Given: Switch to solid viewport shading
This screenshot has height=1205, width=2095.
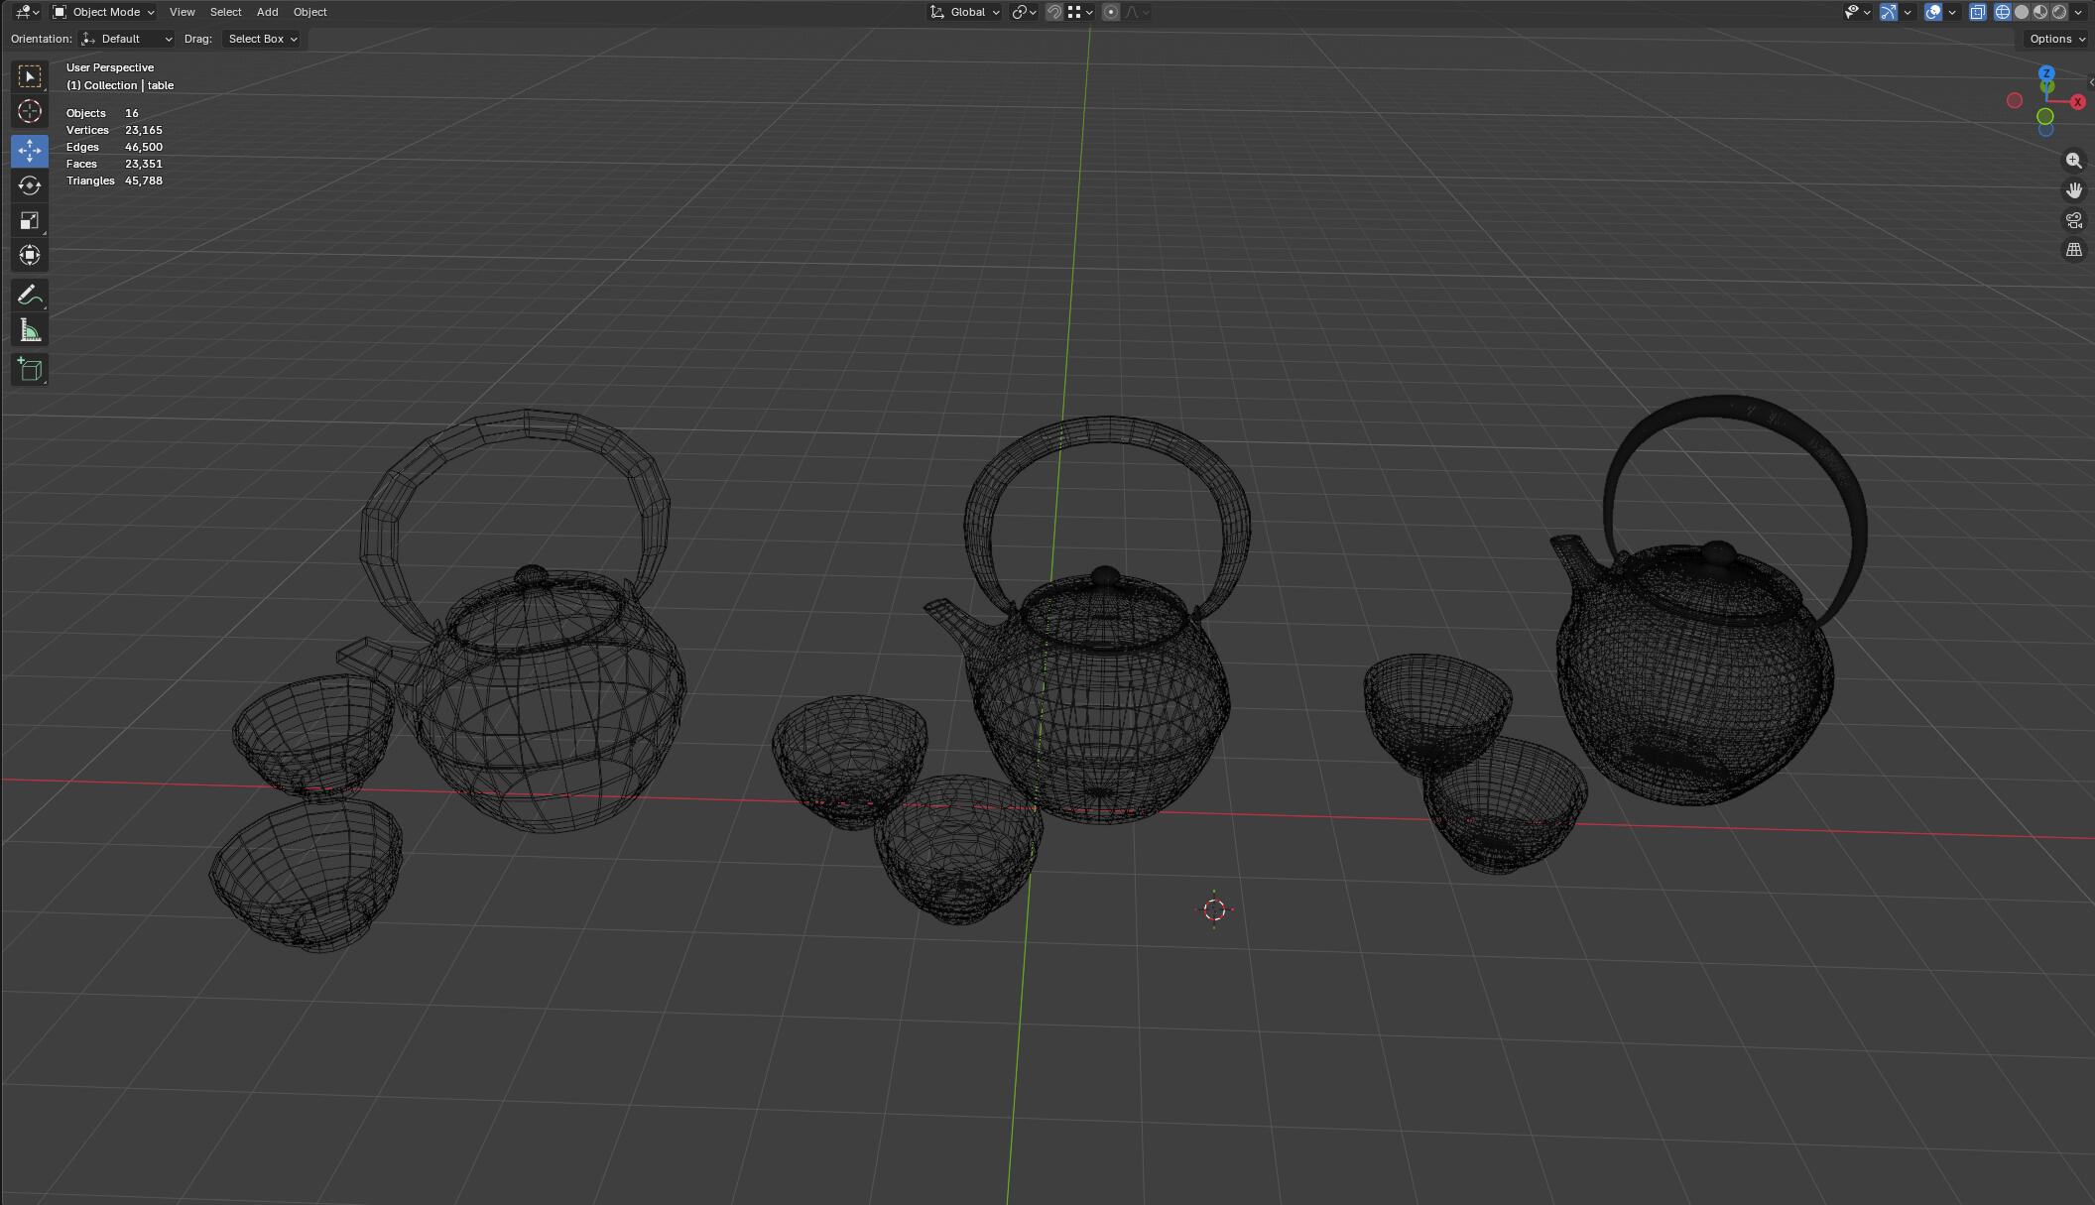Looking at the screenshot, I should [x=2022, y=12].
